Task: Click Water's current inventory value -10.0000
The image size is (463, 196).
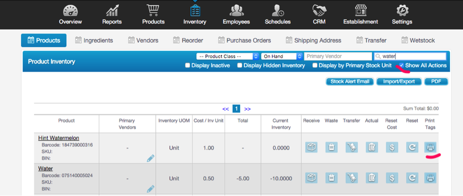Action: pyautogui.click(x=281, y=179)
